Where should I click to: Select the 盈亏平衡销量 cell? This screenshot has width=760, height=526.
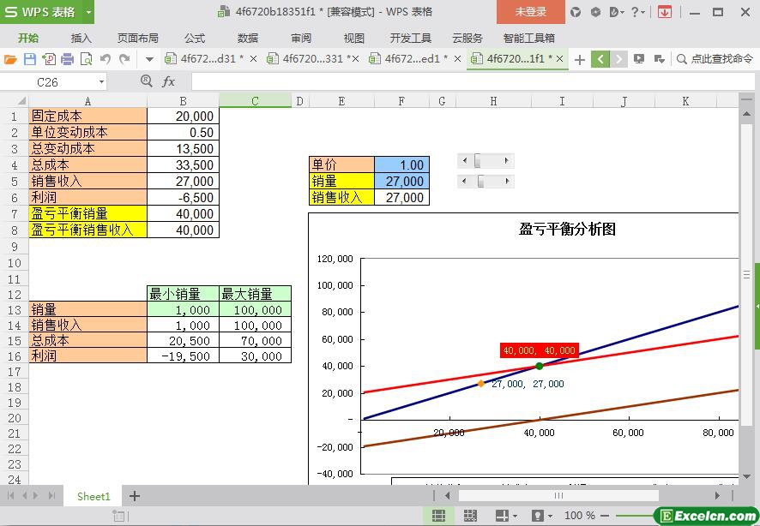pyautogui.click(x=87, y=213)
